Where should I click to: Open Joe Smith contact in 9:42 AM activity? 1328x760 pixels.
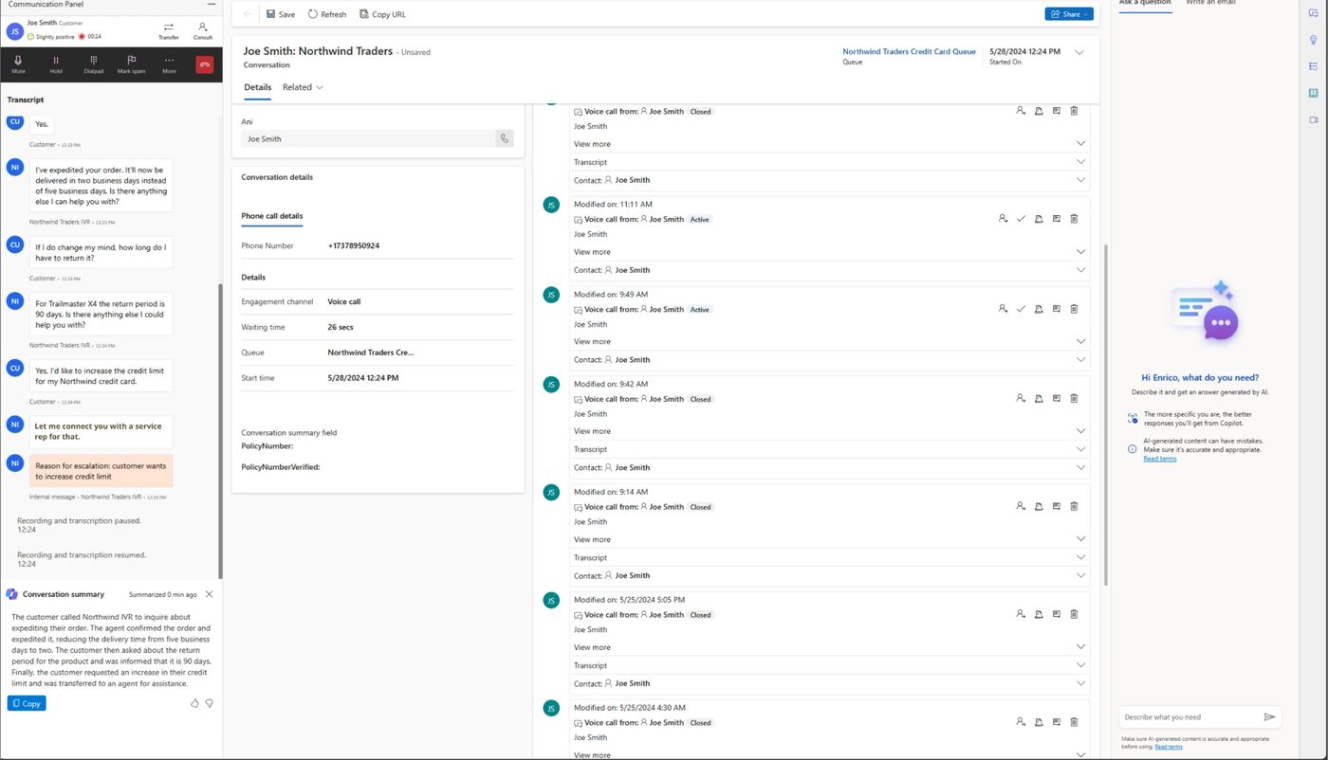tap(633, 467)
